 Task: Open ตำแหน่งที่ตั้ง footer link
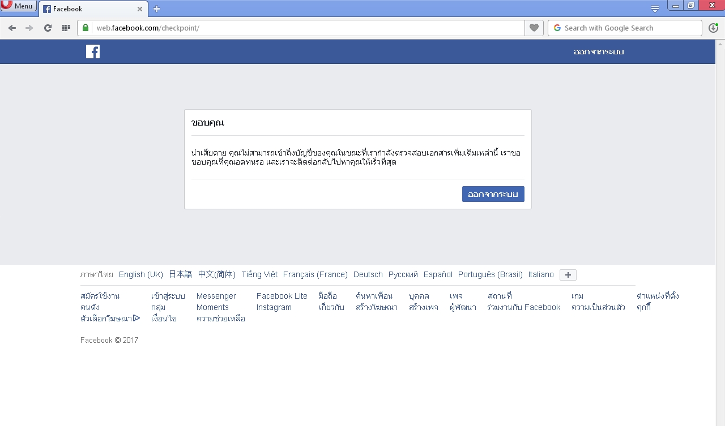658,296
